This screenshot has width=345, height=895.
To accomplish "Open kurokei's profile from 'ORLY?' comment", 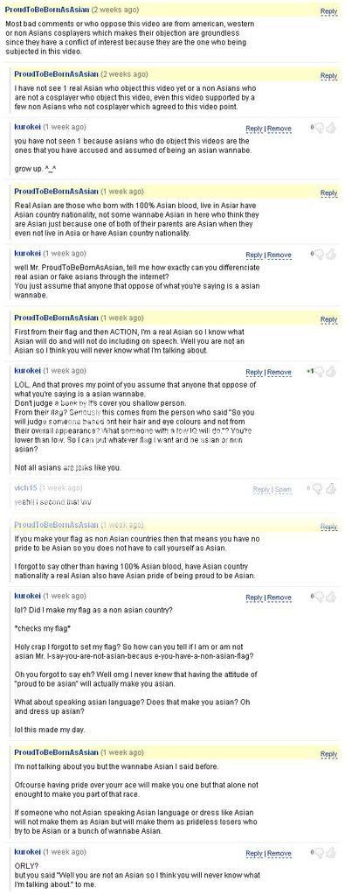I will tap(27, 852).
